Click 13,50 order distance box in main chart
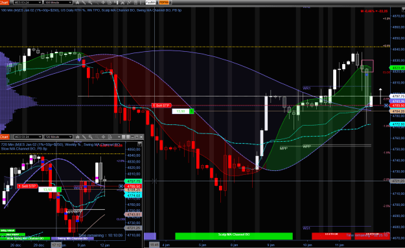This screenshot has width=405, height=248. point(181,111)
